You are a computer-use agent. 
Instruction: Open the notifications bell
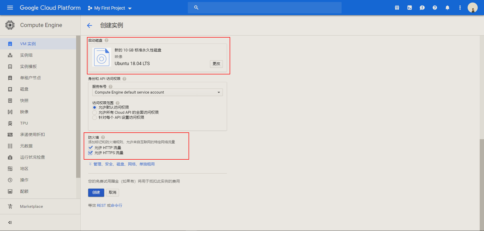[447, 8]
